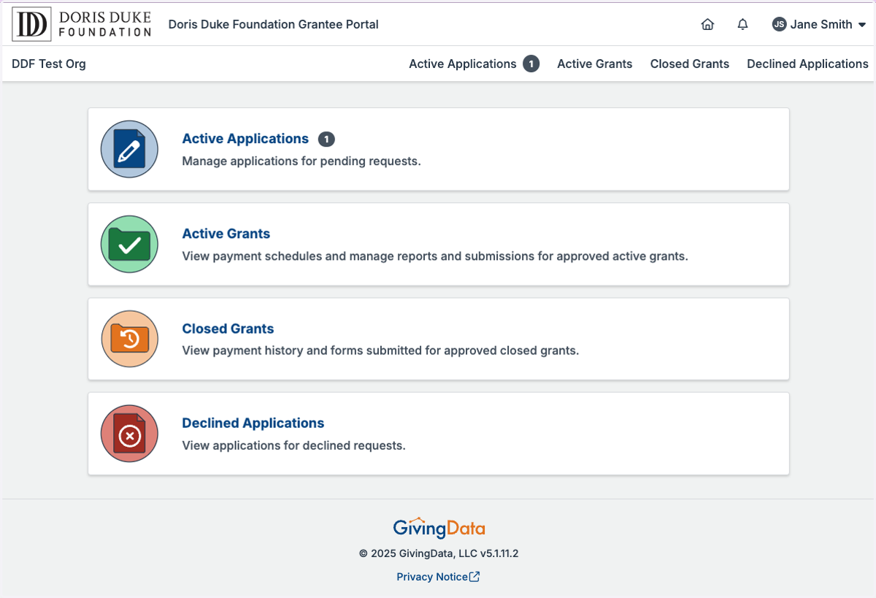
Task: Open the Declined Applications card heading link
Action: pos(253,423)
